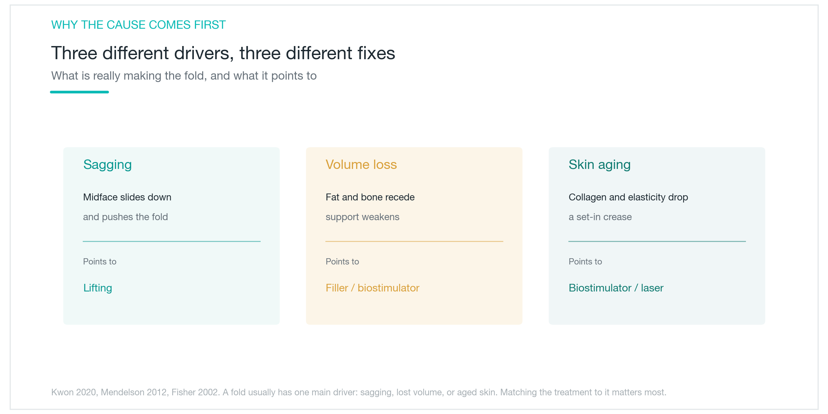
Task: Click the 'Fat and bone recede' text
Action: (x=370, y=197)
